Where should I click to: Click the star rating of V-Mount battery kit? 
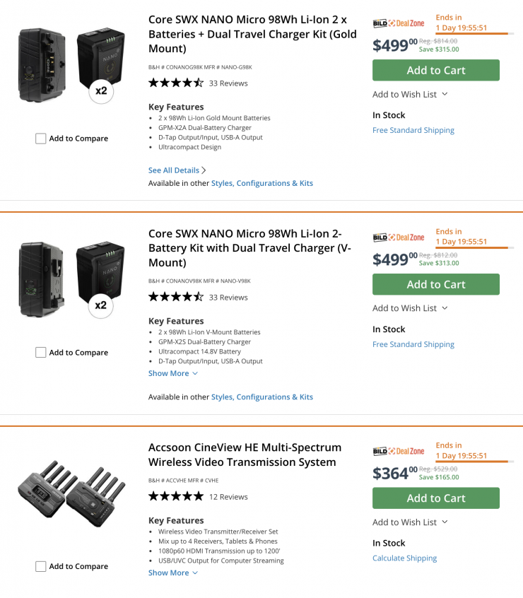tap(175, 297)
